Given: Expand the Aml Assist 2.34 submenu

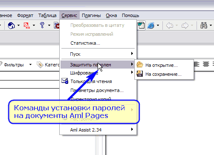Looking at the screenshot, I should click(98, 129).
